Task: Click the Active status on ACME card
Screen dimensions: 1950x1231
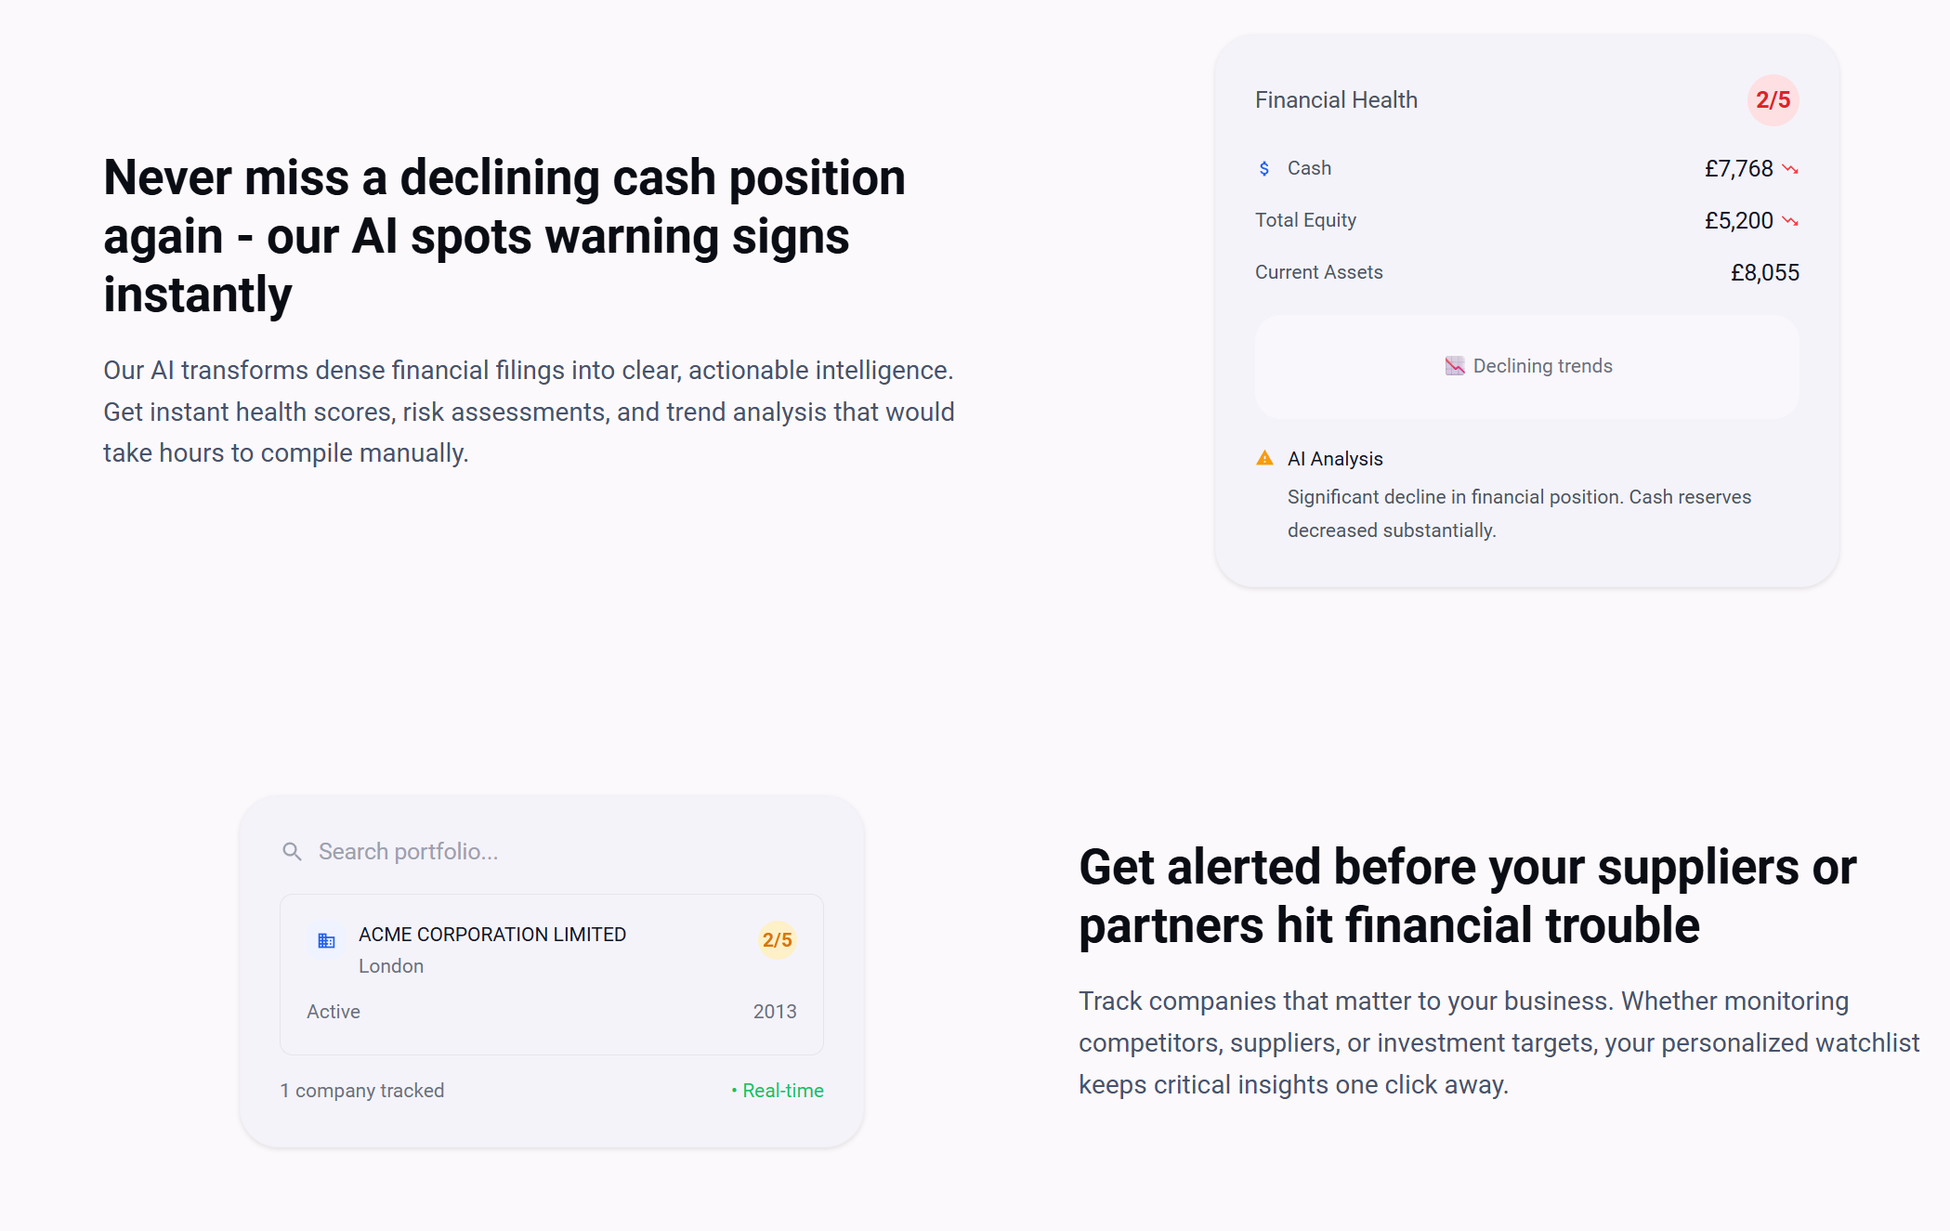Action: point(334,1012)
